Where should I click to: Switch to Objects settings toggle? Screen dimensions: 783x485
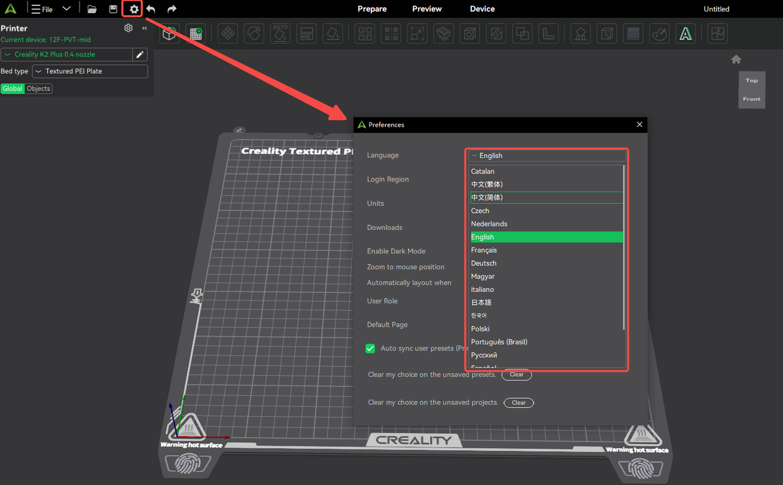tap(39, 89)
